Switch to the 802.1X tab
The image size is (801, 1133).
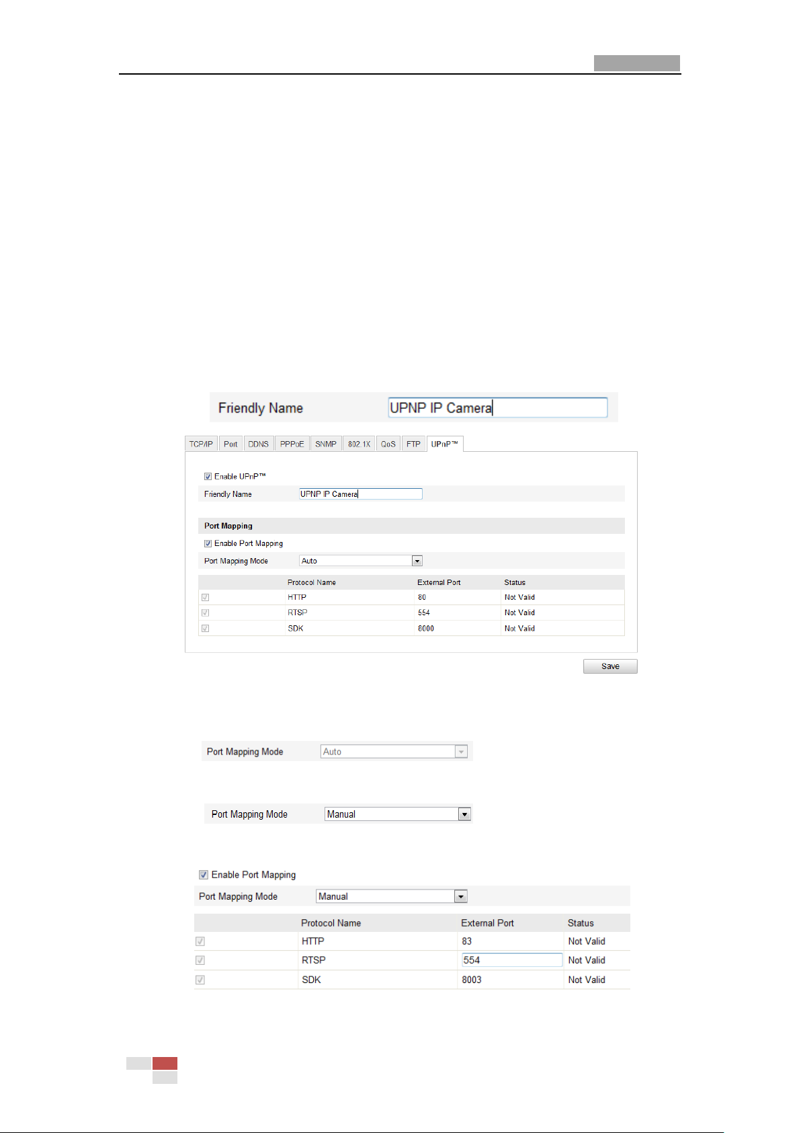(x=359, y=444)
